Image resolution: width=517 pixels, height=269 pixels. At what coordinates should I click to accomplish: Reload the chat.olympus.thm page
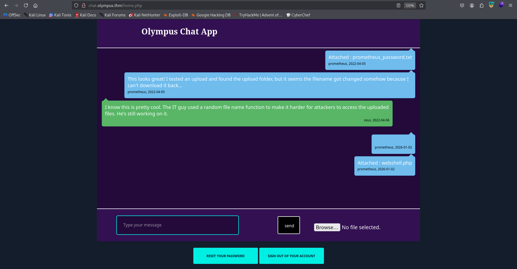pyautogui.click(x=26, y=5)
